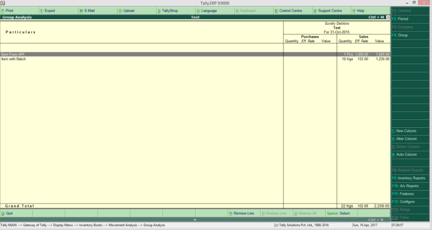Open F12 Configure settings
Viewport: 432px width, 230px height.
click(x=411, y=201)
